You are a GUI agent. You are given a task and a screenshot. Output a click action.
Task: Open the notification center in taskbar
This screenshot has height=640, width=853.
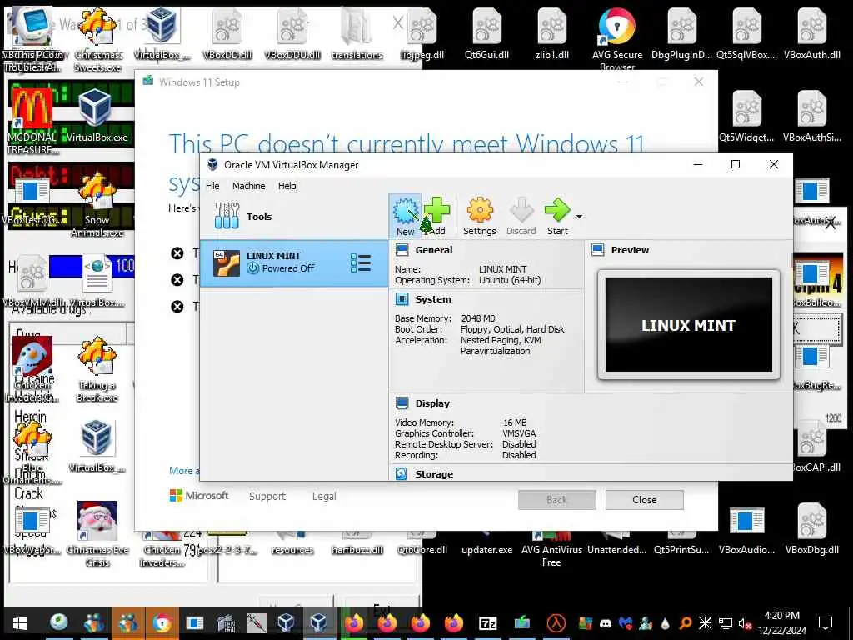[826, 622]
